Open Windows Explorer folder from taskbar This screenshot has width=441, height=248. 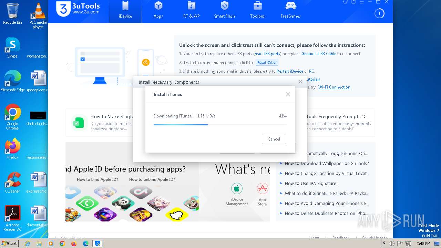39,244
